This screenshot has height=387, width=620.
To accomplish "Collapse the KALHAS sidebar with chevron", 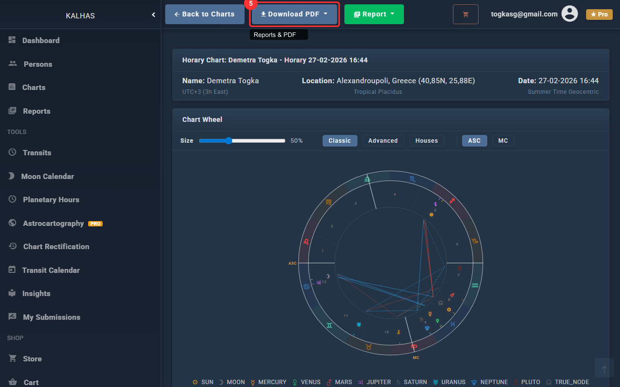I will 154,15.
